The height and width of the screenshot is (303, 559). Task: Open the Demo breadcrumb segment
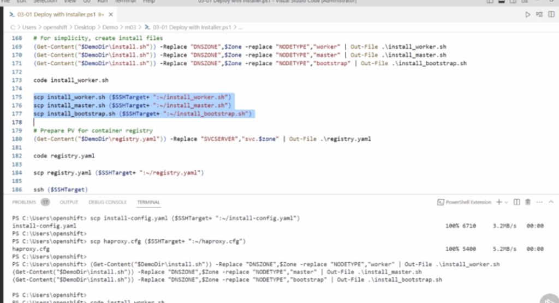tap(110, 27)
